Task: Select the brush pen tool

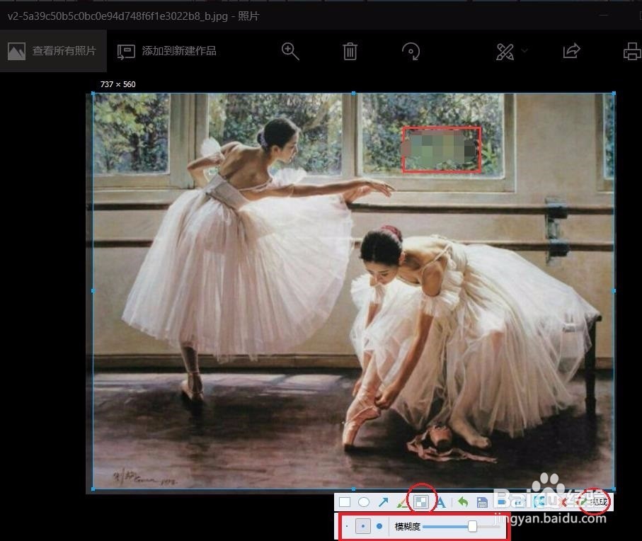Action: (402, 503)
